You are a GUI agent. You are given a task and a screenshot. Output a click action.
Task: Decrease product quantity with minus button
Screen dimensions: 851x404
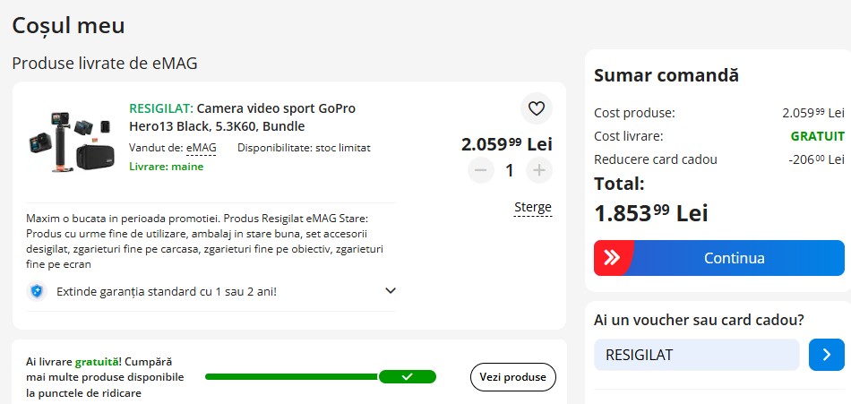pos(481,170)
